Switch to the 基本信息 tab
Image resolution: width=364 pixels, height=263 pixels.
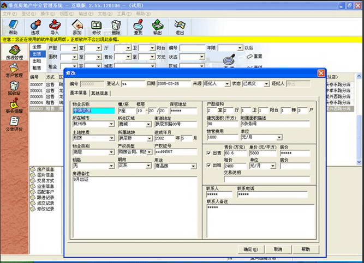point(79,93)
